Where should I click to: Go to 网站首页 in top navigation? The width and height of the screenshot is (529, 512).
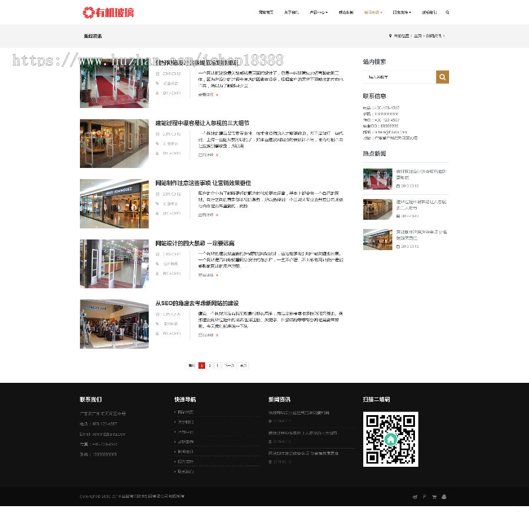pos(266,12)
